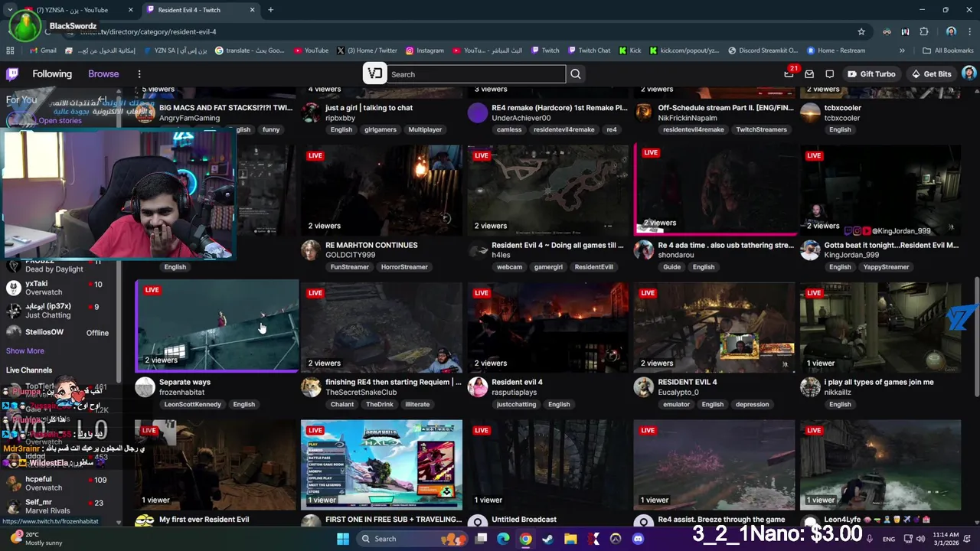Open Kick bookmark
This screenshot has width=980, height=551.
tap(630, 51)
